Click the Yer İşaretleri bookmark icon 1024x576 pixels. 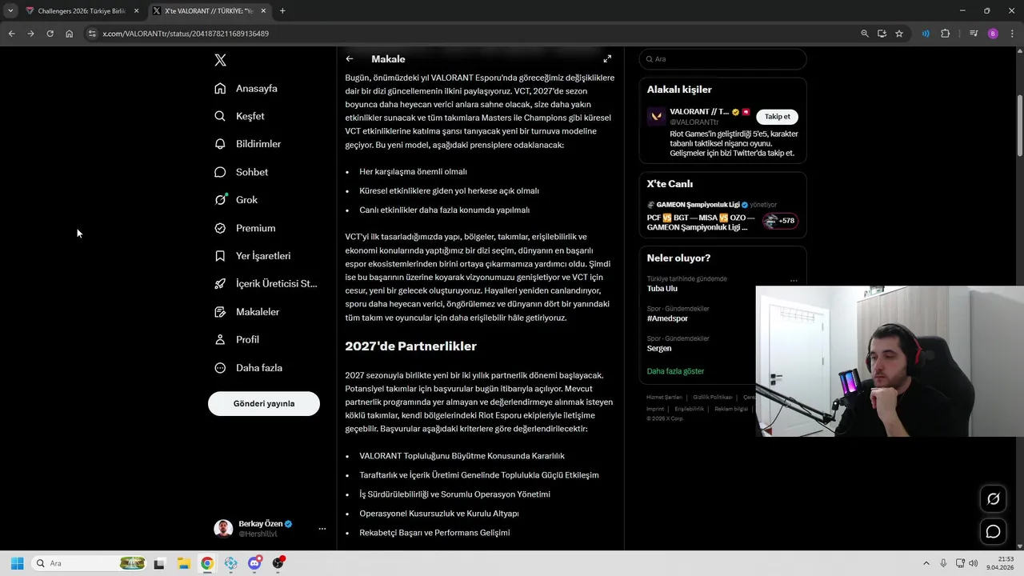click(220, 256)
